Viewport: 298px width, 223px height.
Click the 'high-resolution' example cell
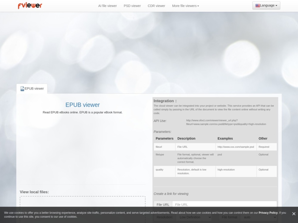click(236, 172)
